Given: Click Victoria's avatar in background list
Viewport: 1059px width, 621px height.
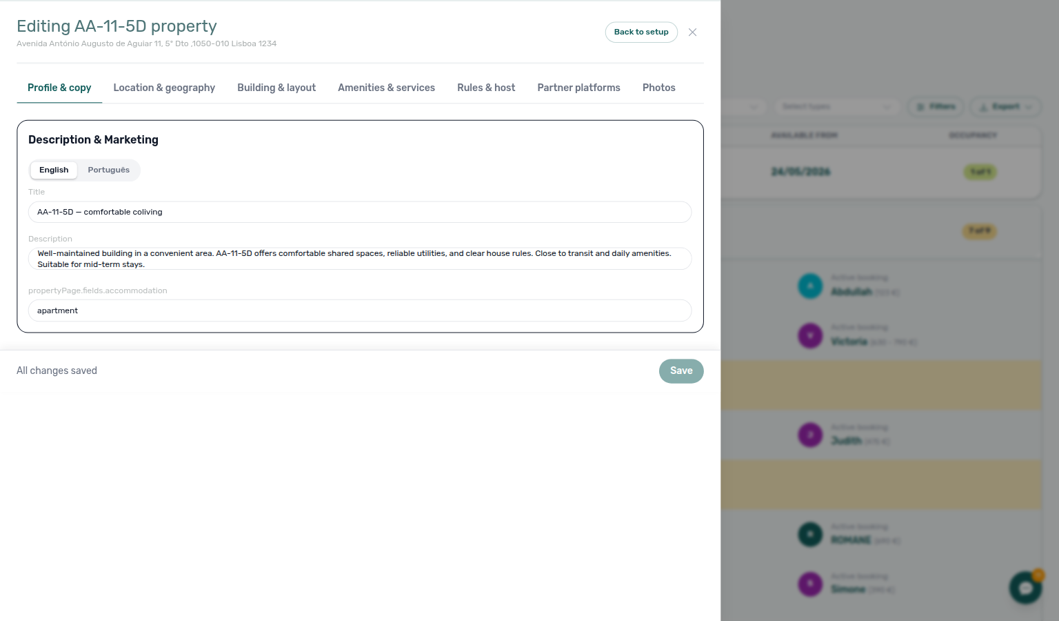Looking at the screenshot, I should 810,335.
